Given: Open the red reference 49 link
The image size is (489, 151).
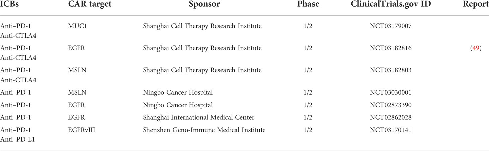Looking at the screenshot, I should point(476,48).
